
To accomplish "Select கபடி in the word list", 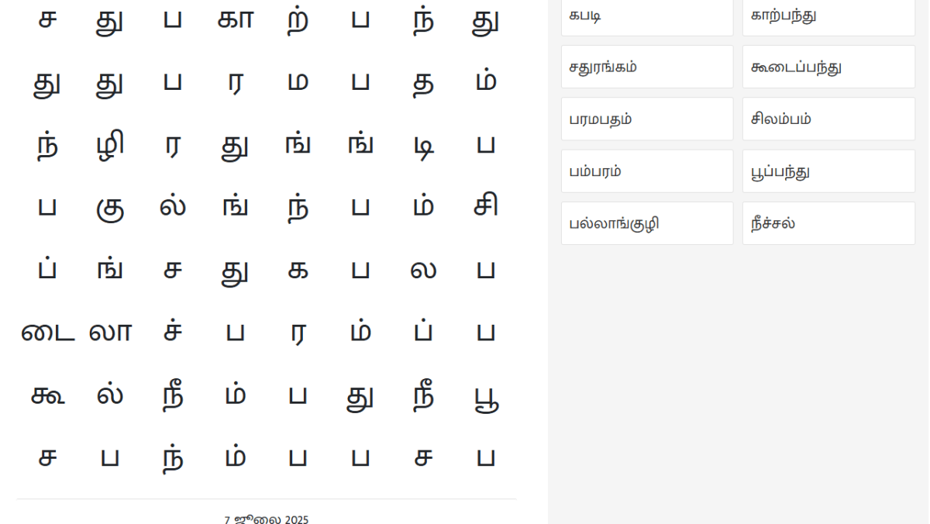I will 646,16.
